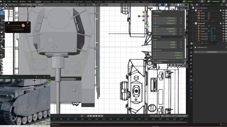This screenshot has height=127, width=227.
Task: Select the Transform tool
Action: [x=2, y=36]
